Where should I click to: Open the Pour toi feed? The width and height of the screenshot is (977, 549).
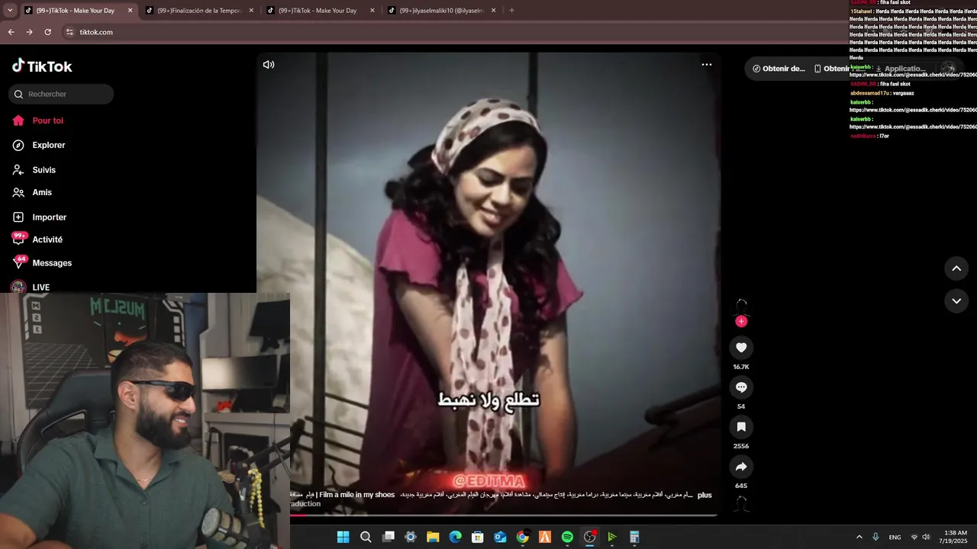tap(47, 120)
